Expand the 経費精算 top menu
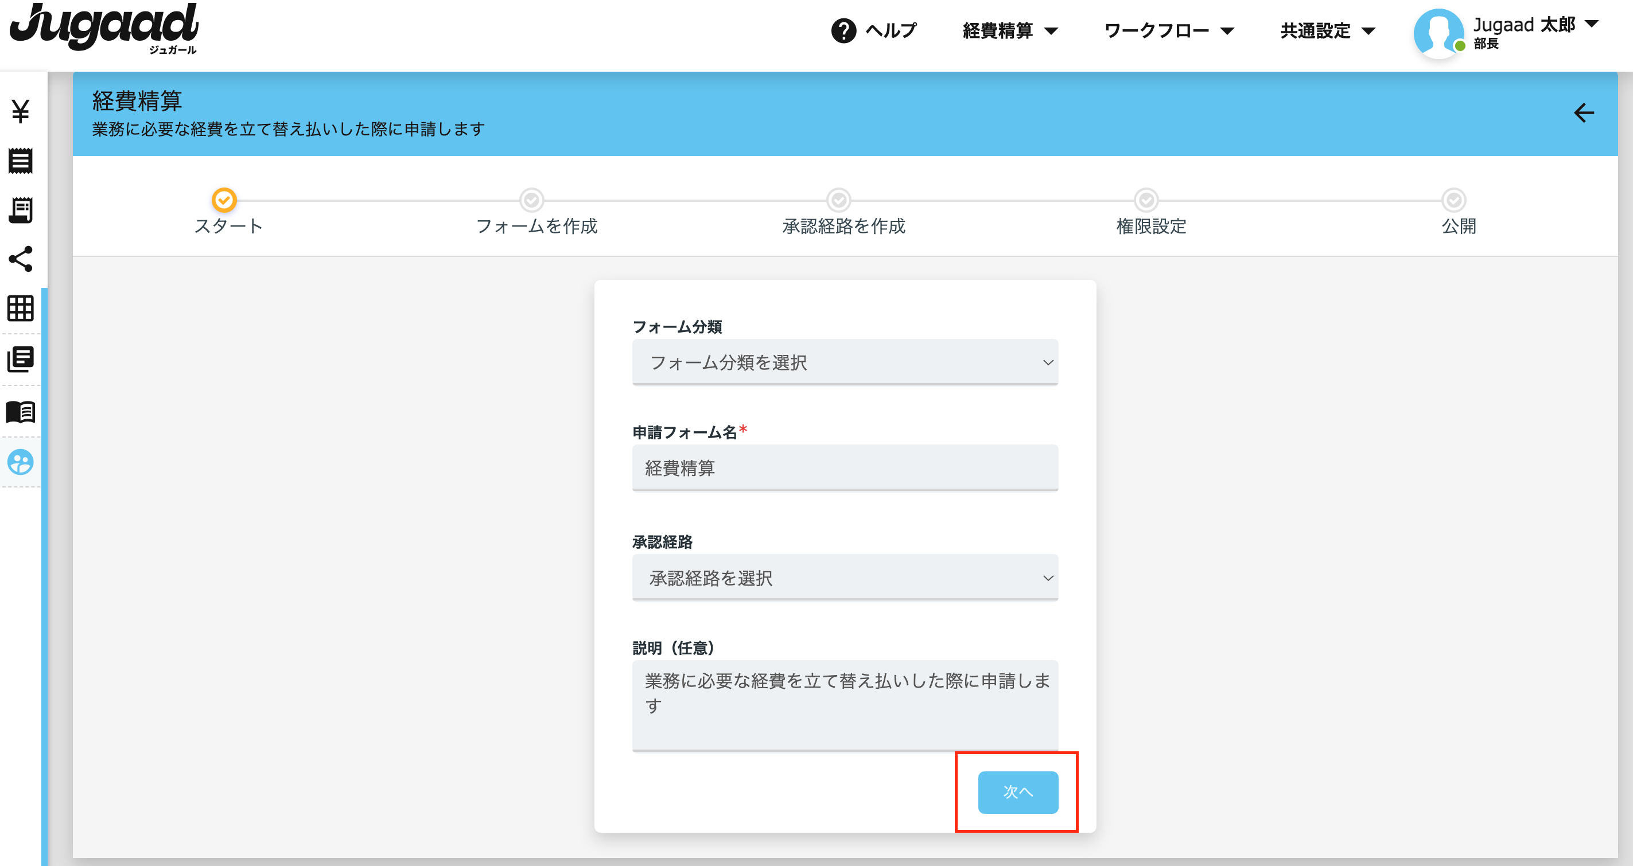Viewport: 1633px width, 866px height. 1010,30
